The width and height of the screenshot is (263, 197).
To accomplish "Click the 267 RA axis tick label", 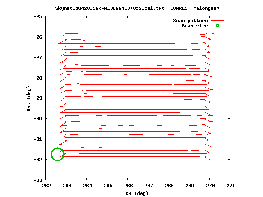I will point(149,186).
